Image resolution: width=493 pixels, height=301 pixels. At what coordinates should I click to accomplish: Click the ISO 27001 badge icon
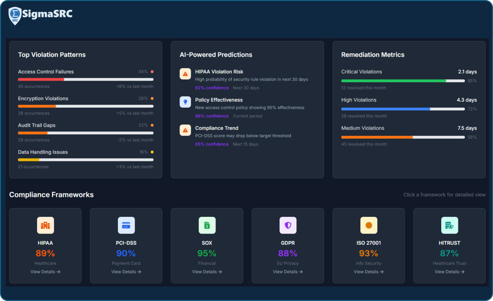click(x=368, y=225)
